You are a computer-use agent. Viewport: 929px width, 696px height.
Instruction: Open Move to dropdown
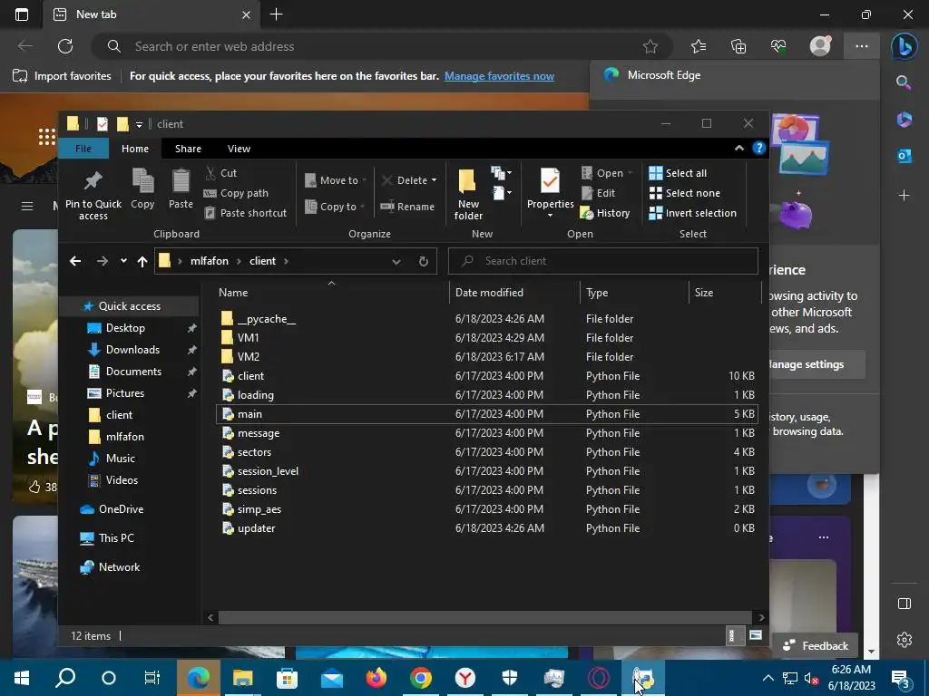(336, 180)
